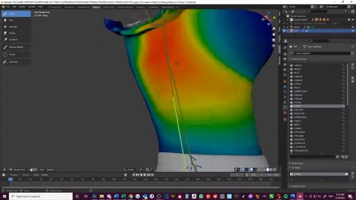356x200 pixels.
Task: Select the Smear brush tool
Action: coord(16,33)
